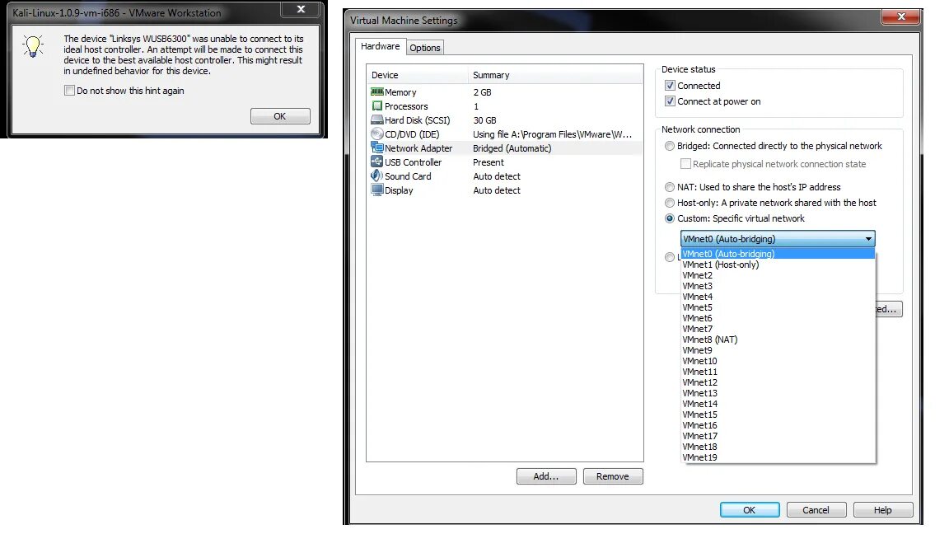Toggle Connect at power on checkbox
949x534 pixels.
(670, 101)
